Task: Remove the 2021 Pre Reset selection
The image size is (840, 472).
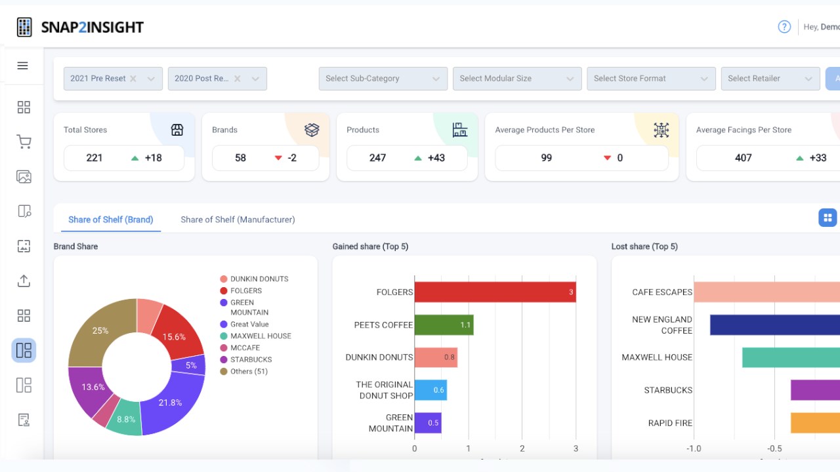Action: point(133,79)
